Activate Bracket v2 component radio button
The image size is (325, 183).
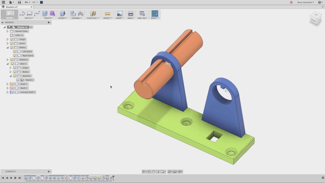click(x=31, y=27)
